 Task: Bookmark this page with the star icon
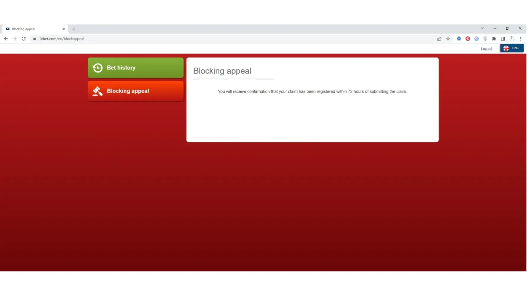tap(448, 39)
